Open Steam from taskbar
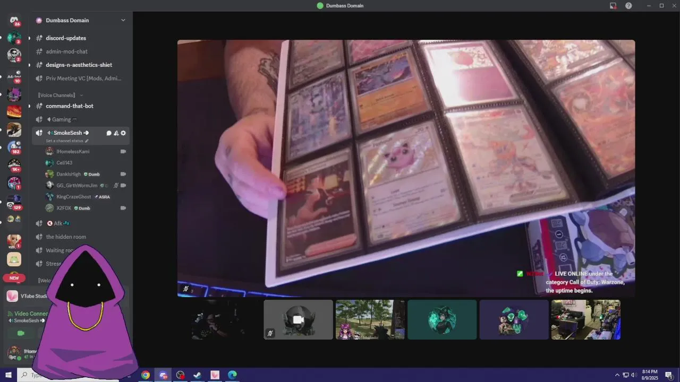Image resolution: width=680 pixels, height=382 pixels. point(197,375)
